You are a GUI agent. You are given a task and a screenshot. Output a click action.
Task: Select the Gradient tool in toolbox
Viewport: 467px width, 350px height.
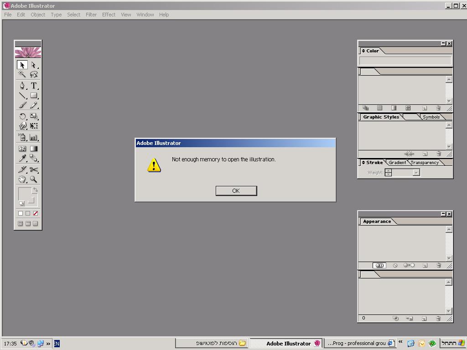click(x=34, y=149)
